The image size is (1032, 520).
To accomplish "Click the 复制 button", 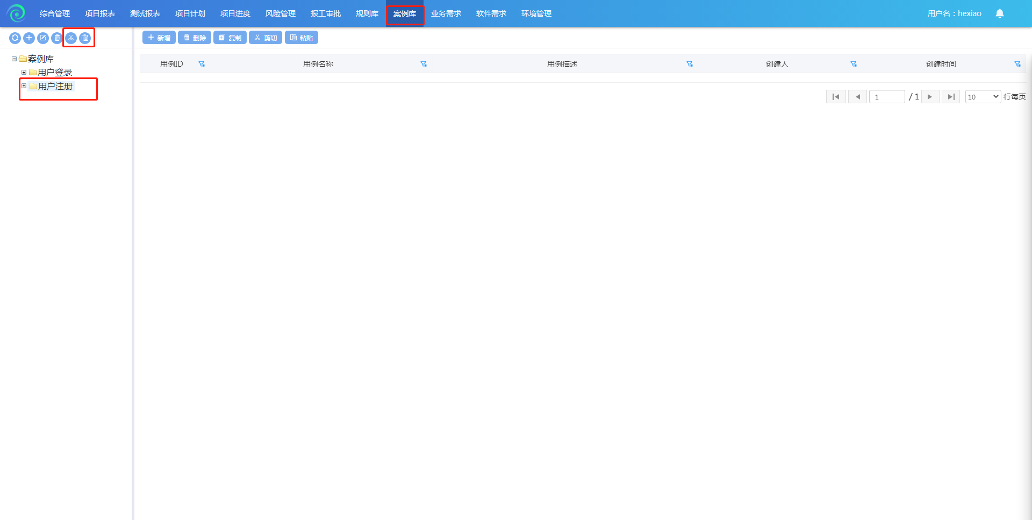I will 230,38.
